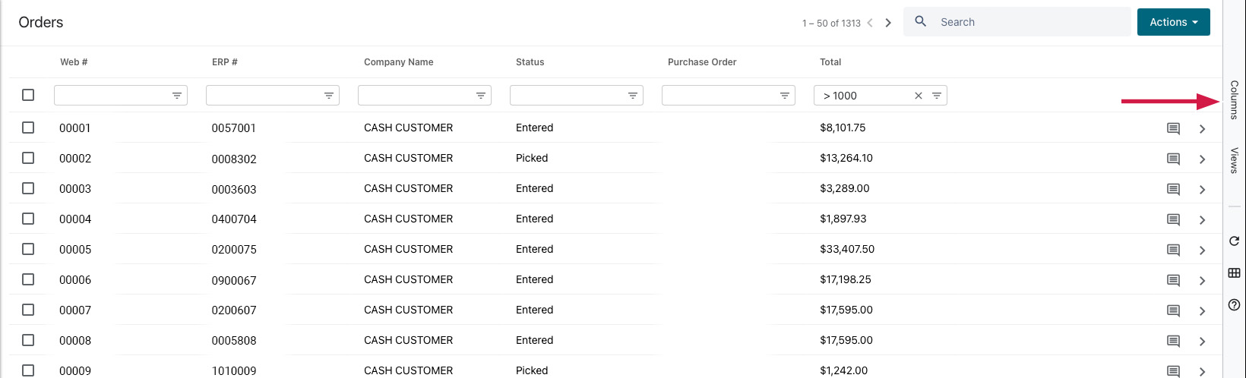
Task: Open the Views side tab
Action: (x=1234, y=161)
